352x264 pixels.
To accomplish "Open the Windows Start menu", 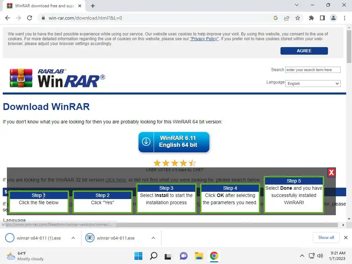I will click(x=138, y=256).
